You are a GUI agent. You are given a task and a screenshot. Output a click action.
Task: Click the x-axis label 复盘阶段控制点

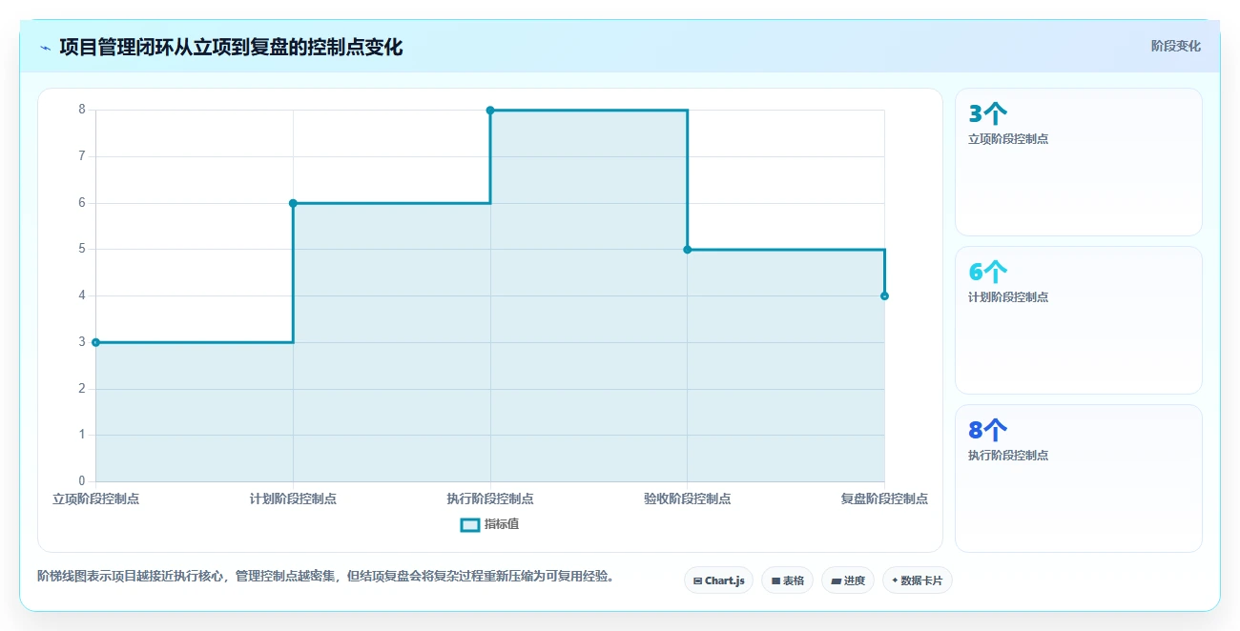[x=884, y=499]
